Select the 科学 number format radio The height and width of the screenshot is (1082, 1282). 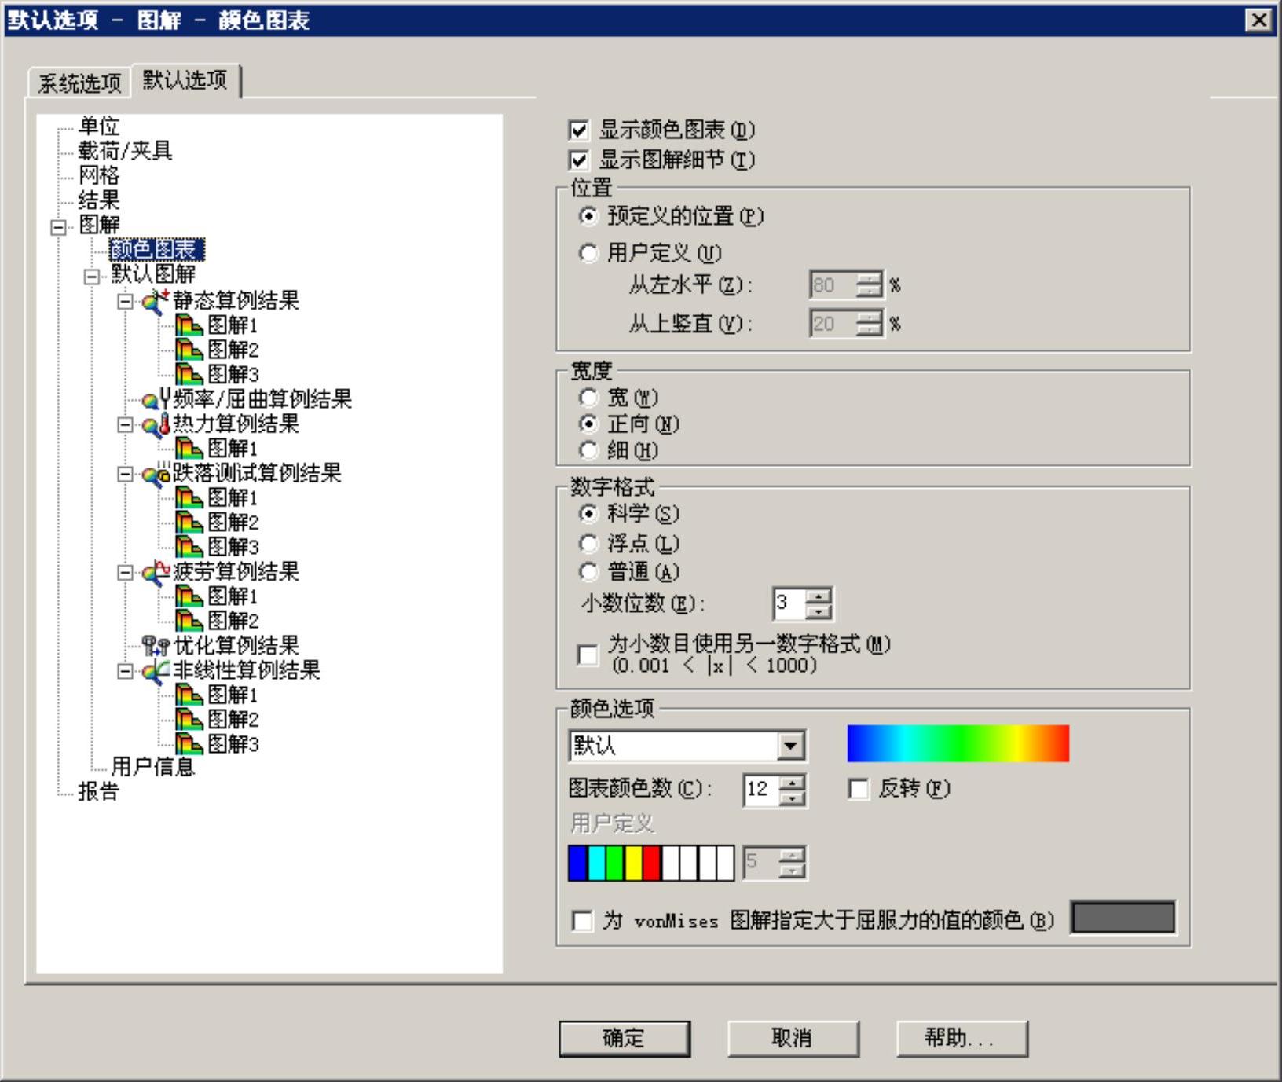click(588, 514)
